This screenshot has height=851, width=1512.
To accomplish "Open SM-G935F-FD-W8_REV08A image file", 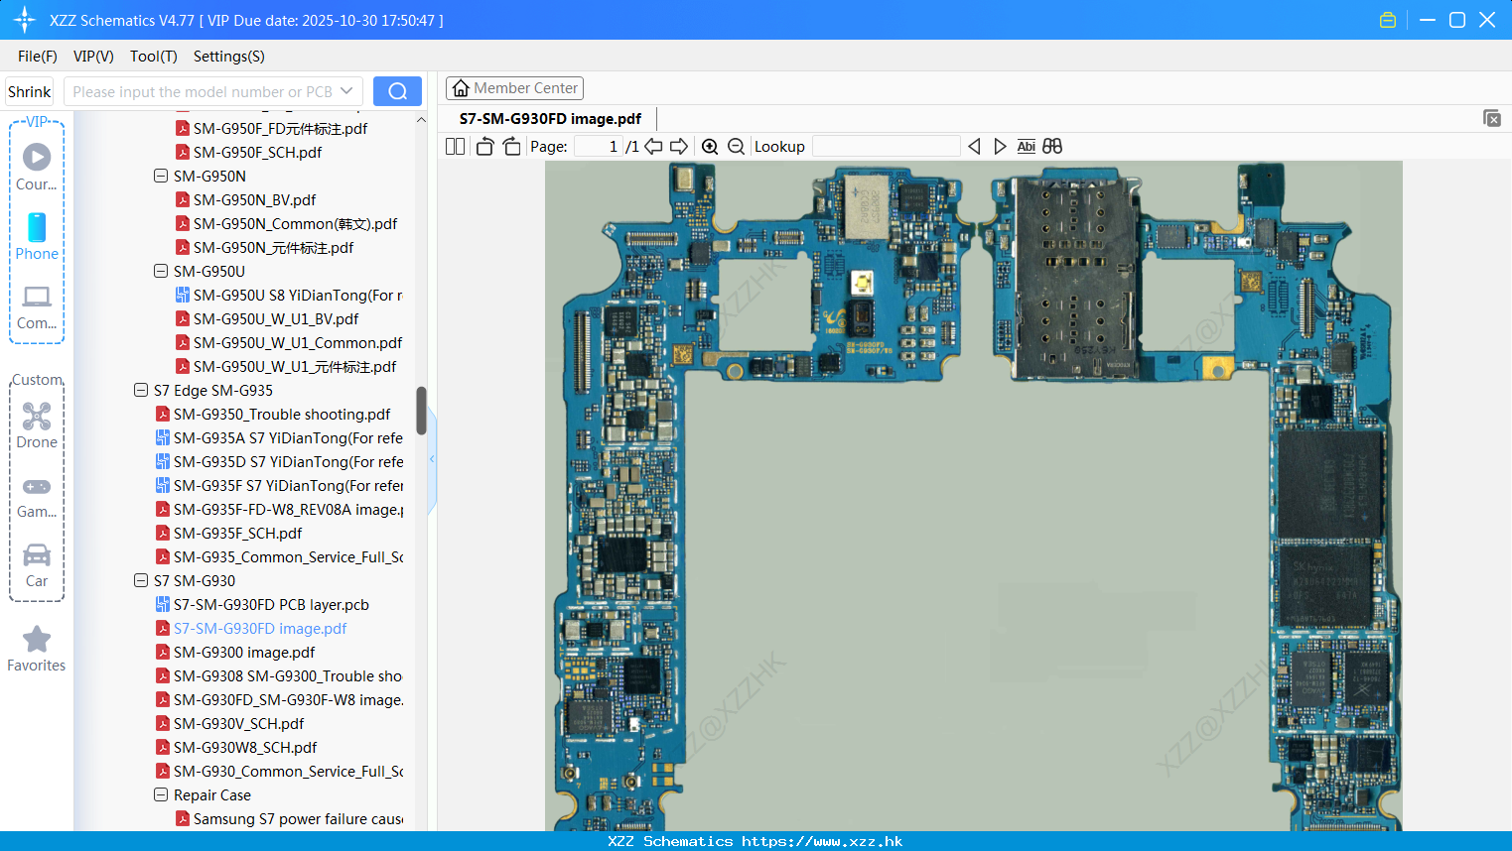I will tap(288, 509).
